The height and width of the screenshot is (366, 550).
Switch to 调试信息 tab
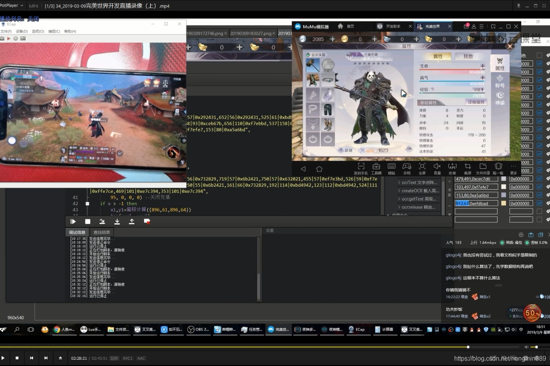click(x=77, y=232)
